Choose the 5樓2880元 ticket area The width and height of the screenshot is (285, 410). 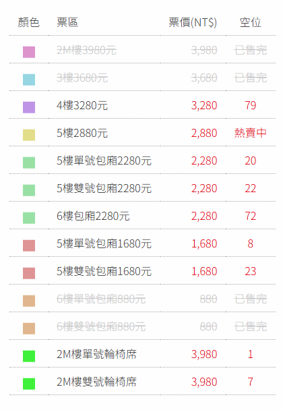(142, 133)
